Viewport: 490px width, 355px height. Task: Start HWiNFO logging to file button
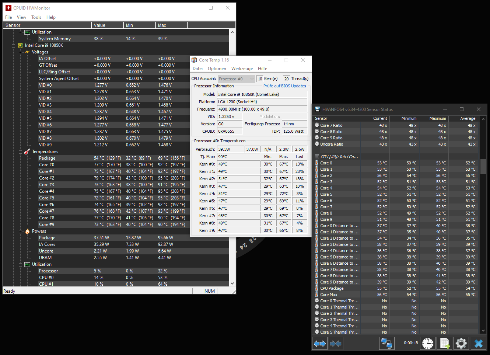444,344
